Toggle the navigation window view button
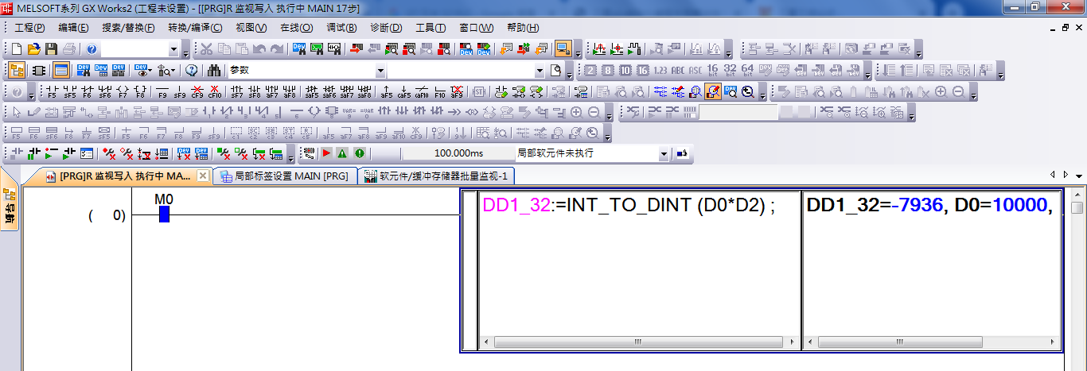 (17, 71)
